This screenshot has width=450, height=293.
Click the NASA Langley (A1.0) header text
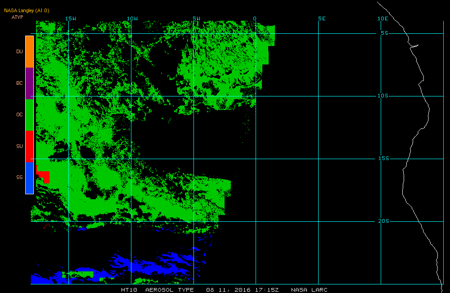click(x=27, y=10)
